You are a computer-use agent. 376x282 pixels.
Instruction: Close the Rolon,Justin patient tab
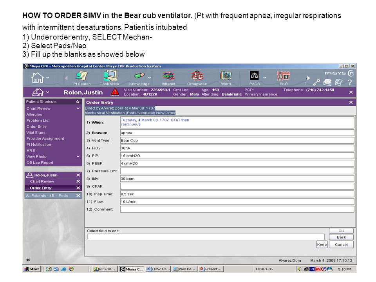click(x=78, y=175)
